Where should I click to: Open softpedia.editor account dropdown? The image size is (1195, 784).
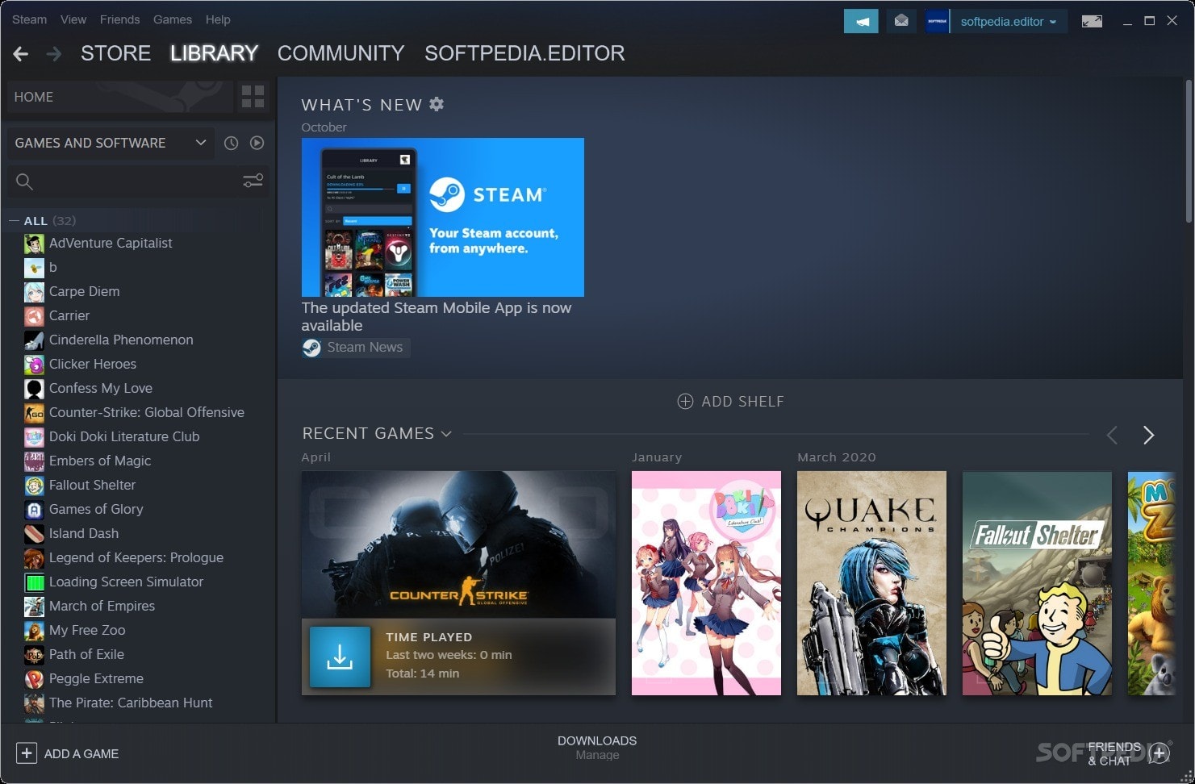(x=1009, y=22)
